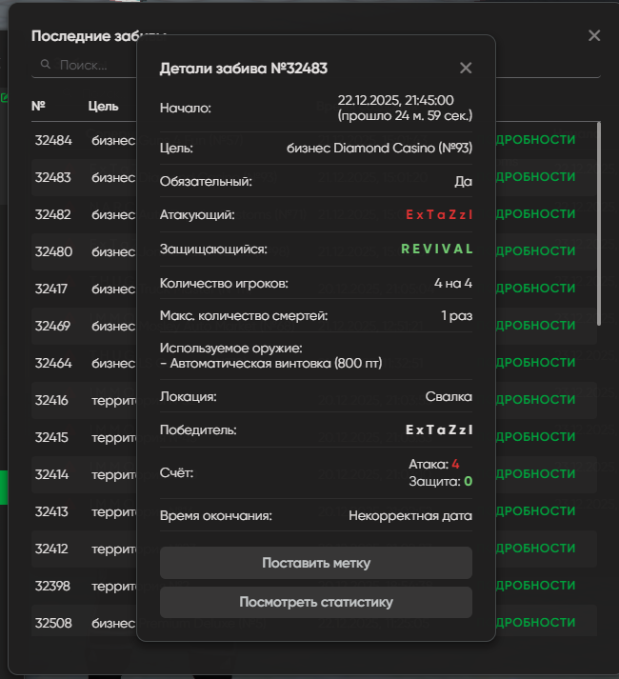Click the № column header
619x679 pixels.
coord(38,106)
